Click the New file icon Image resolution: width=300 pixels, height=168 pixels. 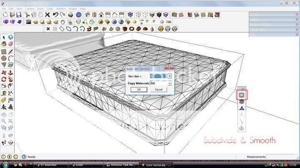click(x=5, y=15)
